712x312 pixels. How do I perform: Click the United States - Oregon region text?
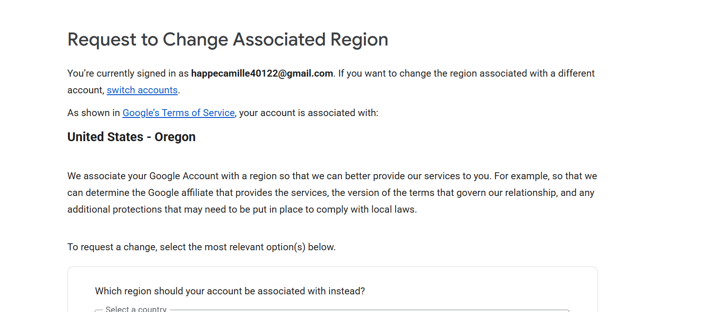[x=131, y=137]
